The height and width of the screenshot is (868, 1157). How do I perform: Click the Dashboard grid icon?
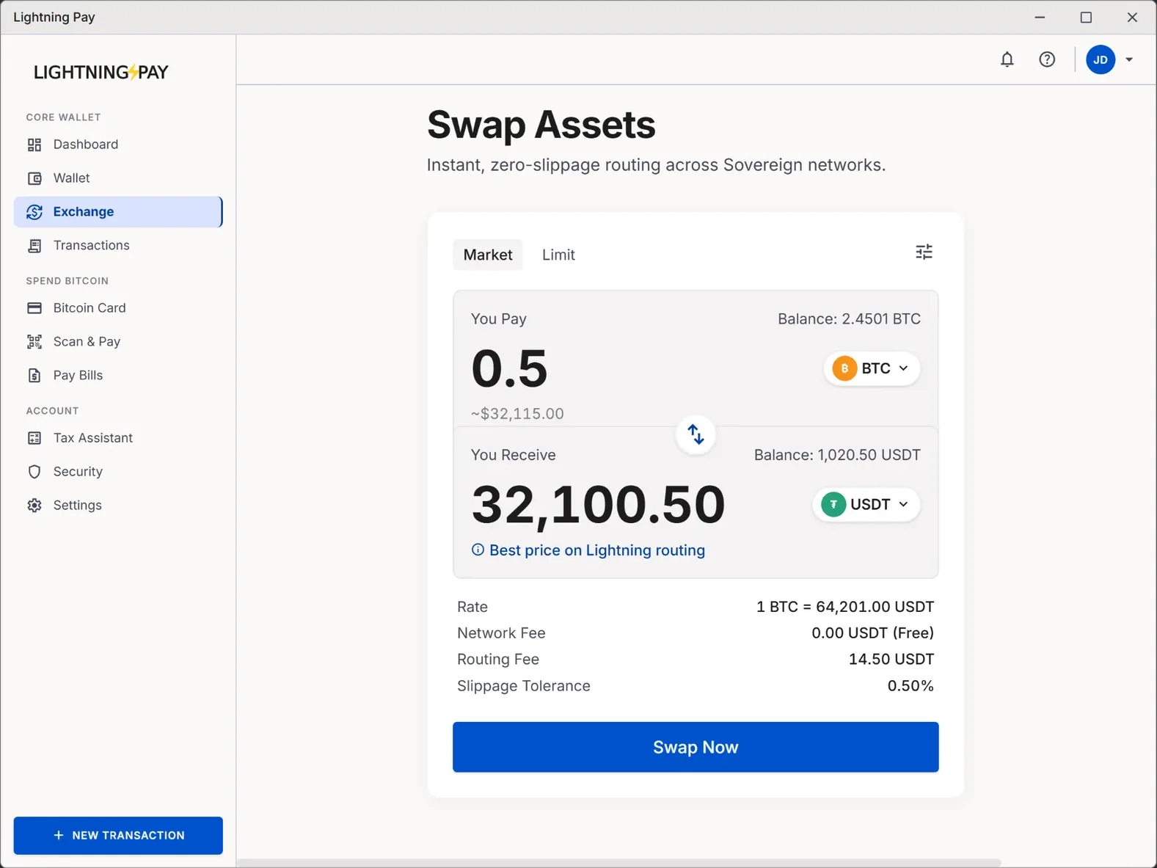(x=34, y=145)
